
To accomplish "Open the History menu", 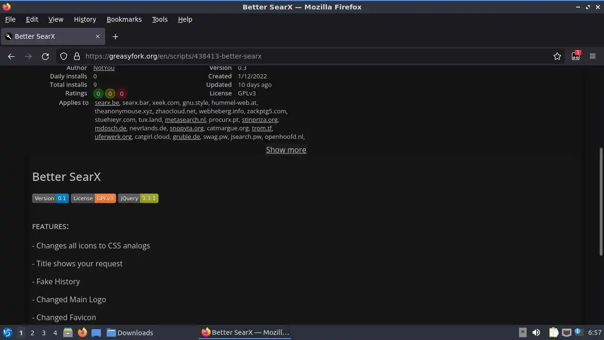I will (x=85, y=19).
